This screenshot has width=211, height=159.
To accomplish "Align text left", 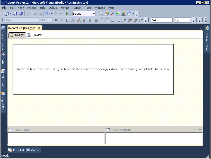I will point(84,20).
